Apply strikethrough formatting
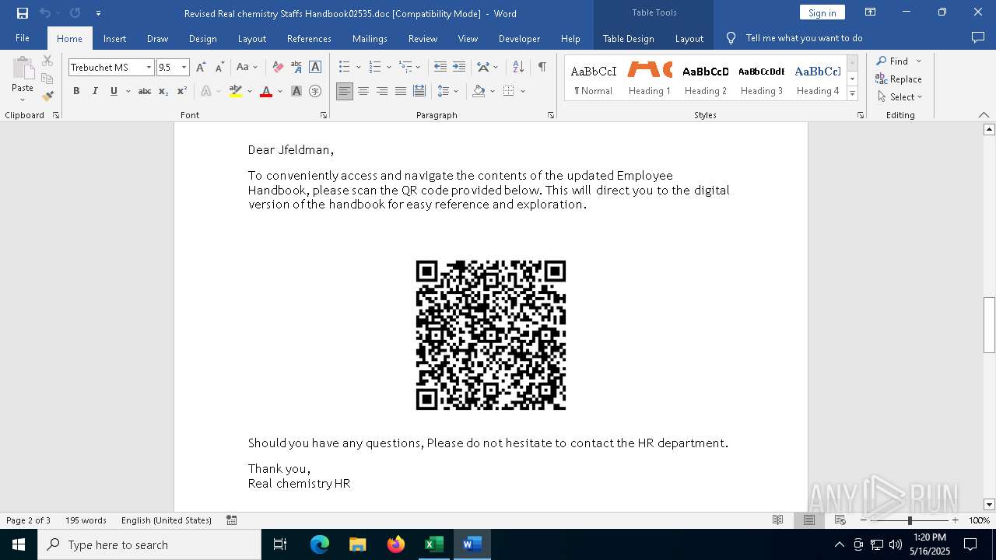 (145, 91)
